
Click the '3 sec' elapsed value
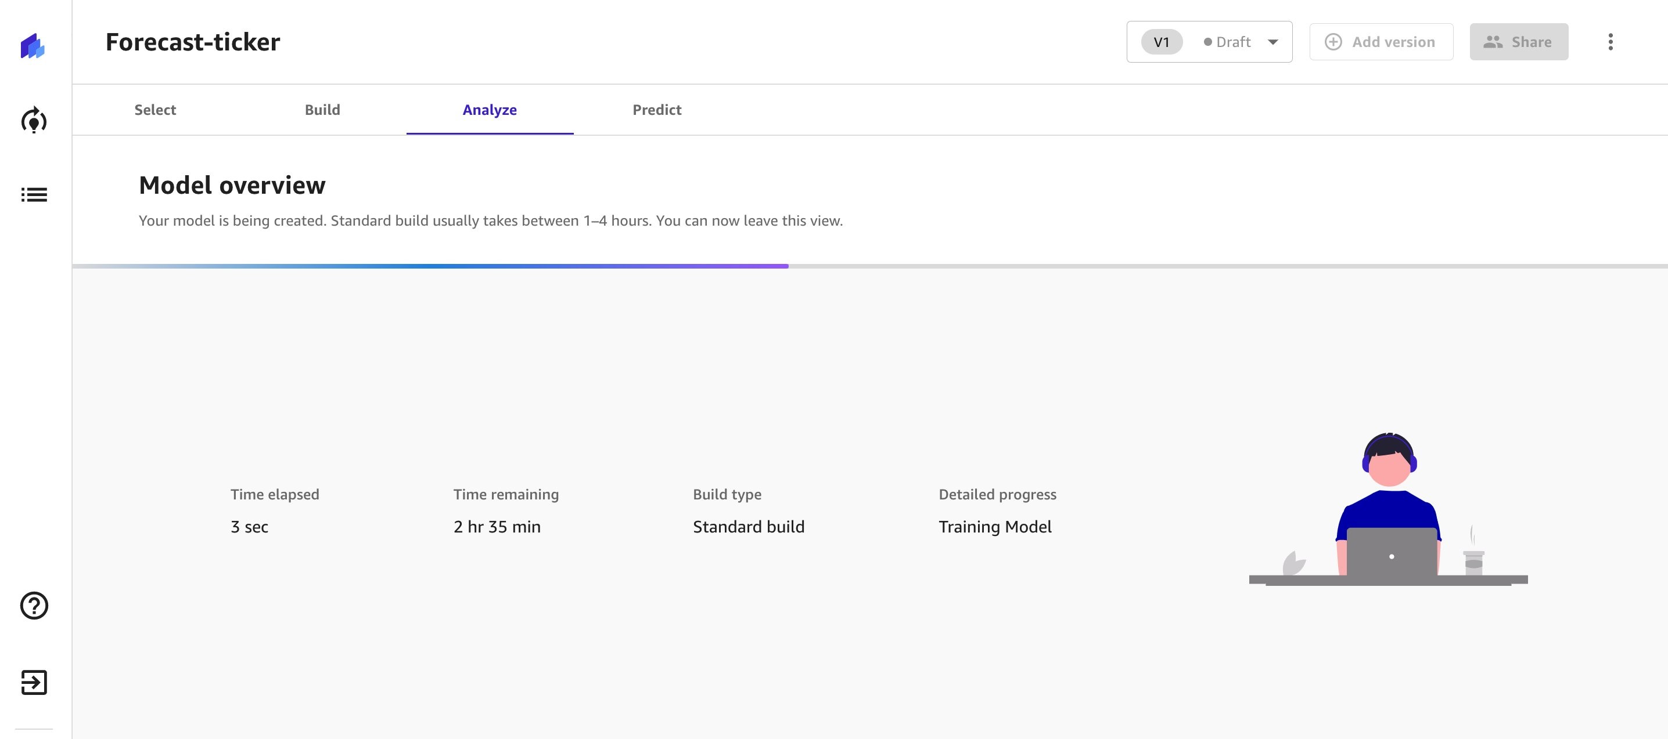[249, 527]
